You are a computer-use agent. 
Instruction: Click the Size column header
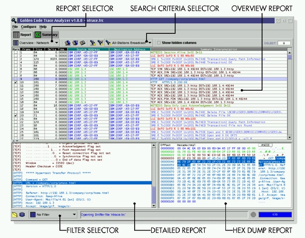pyautogui.click(x=39, y=49)
